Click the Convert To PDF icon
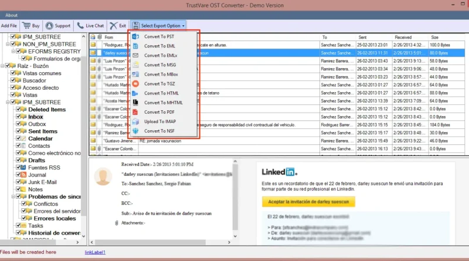This screenshot has width=469, height=261. click(135, 112)
